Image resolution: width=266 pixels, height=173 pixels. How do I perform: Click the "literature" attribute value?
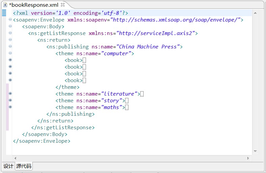pyautogui.click(x=119, y=94)
